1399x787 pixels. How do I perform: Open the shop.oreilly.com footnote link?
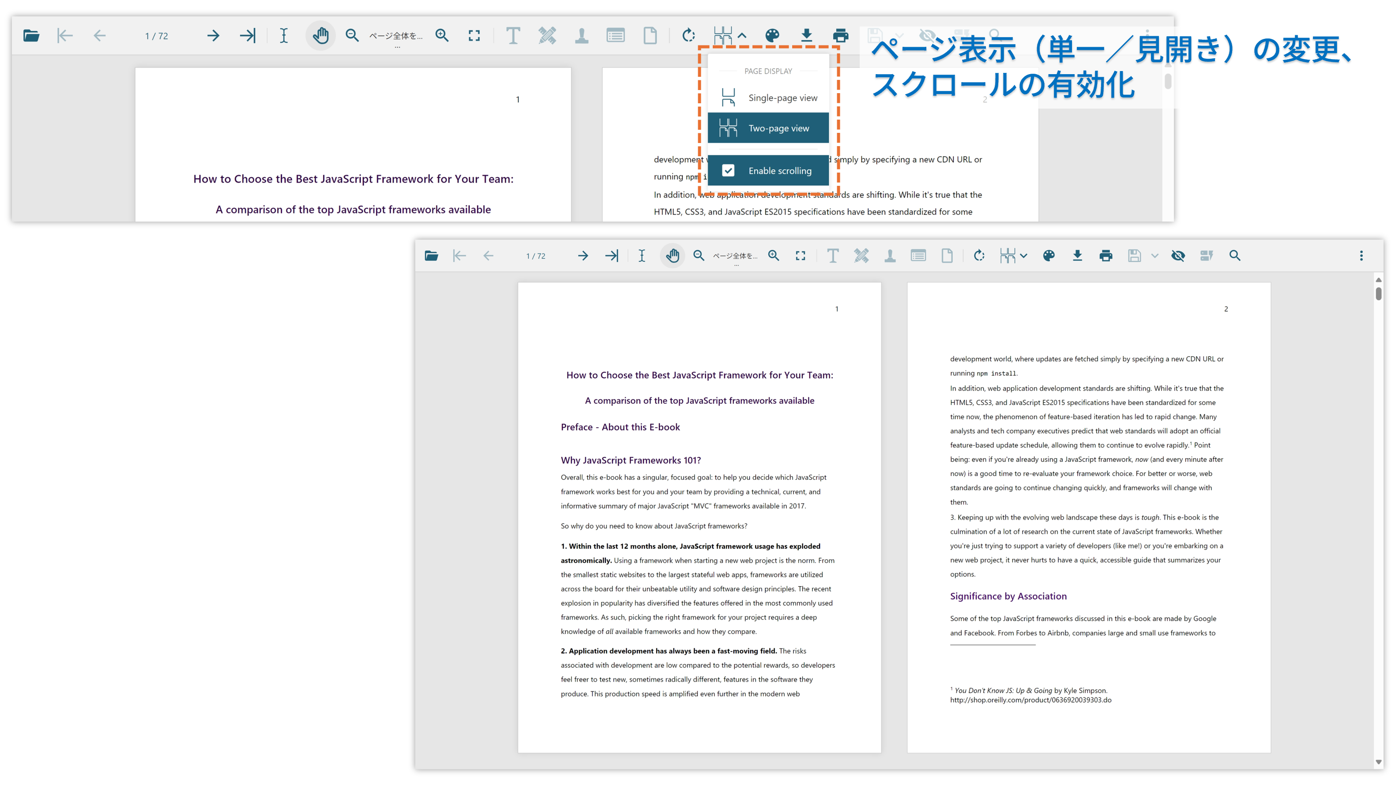coord(1031,700)
